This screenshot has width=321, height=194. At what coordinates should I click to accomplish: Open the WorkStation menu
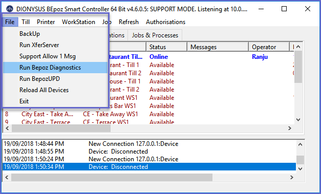point(78,22)
